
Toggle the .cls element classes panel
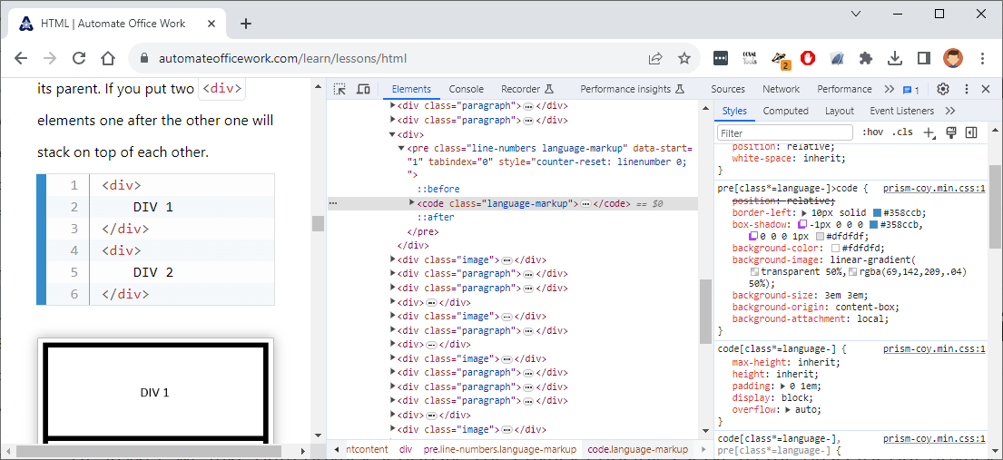[902, 132]
